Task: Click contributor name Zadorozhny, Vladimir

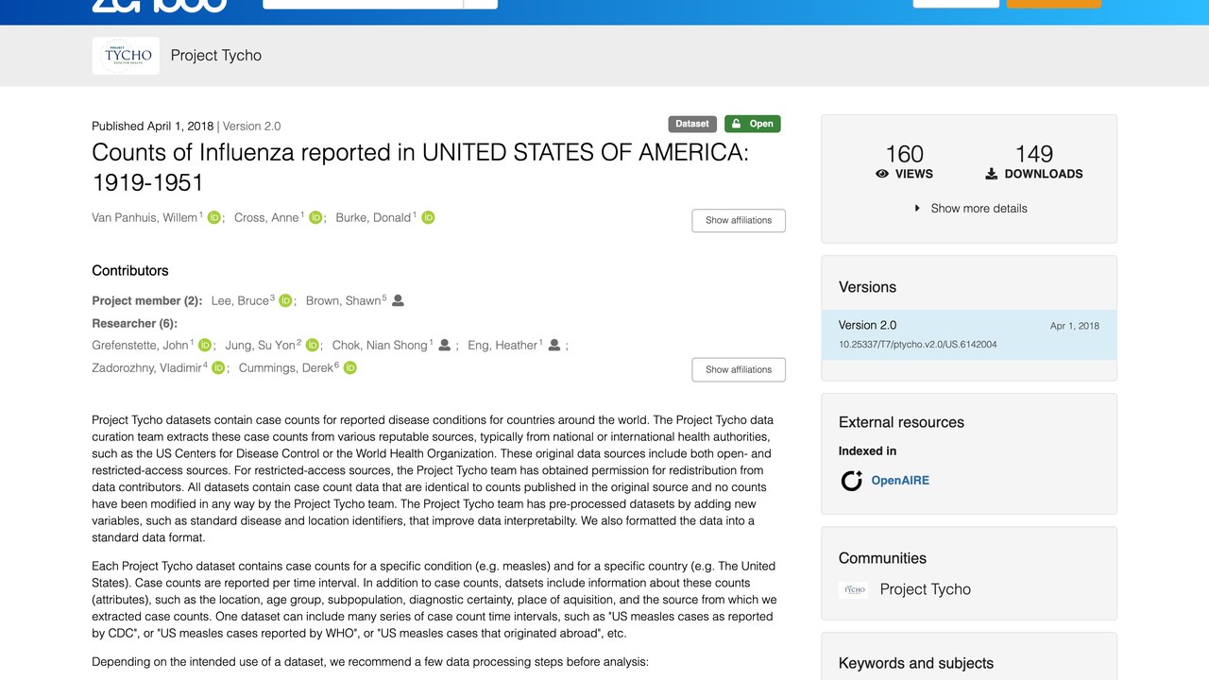Action: (x=146, y=367)
